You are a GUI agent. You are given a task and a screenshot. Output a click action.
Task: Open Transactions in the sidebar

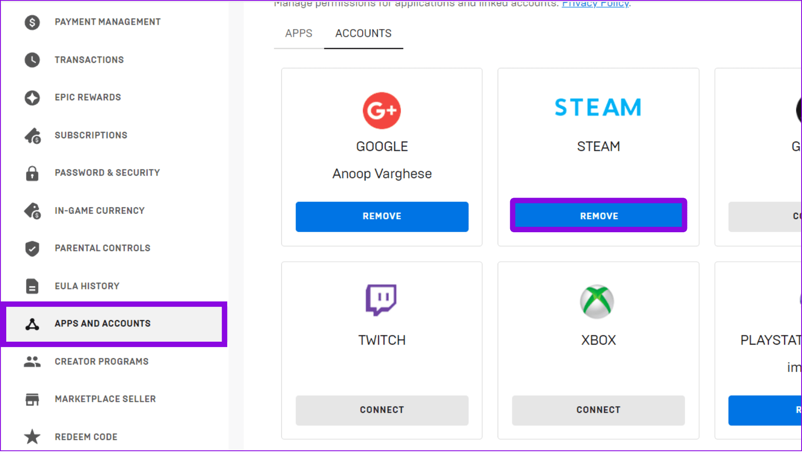89,60
